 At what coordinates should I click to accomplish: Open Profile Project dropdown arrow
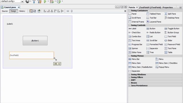pyautogui.click(x=62, y=1)
